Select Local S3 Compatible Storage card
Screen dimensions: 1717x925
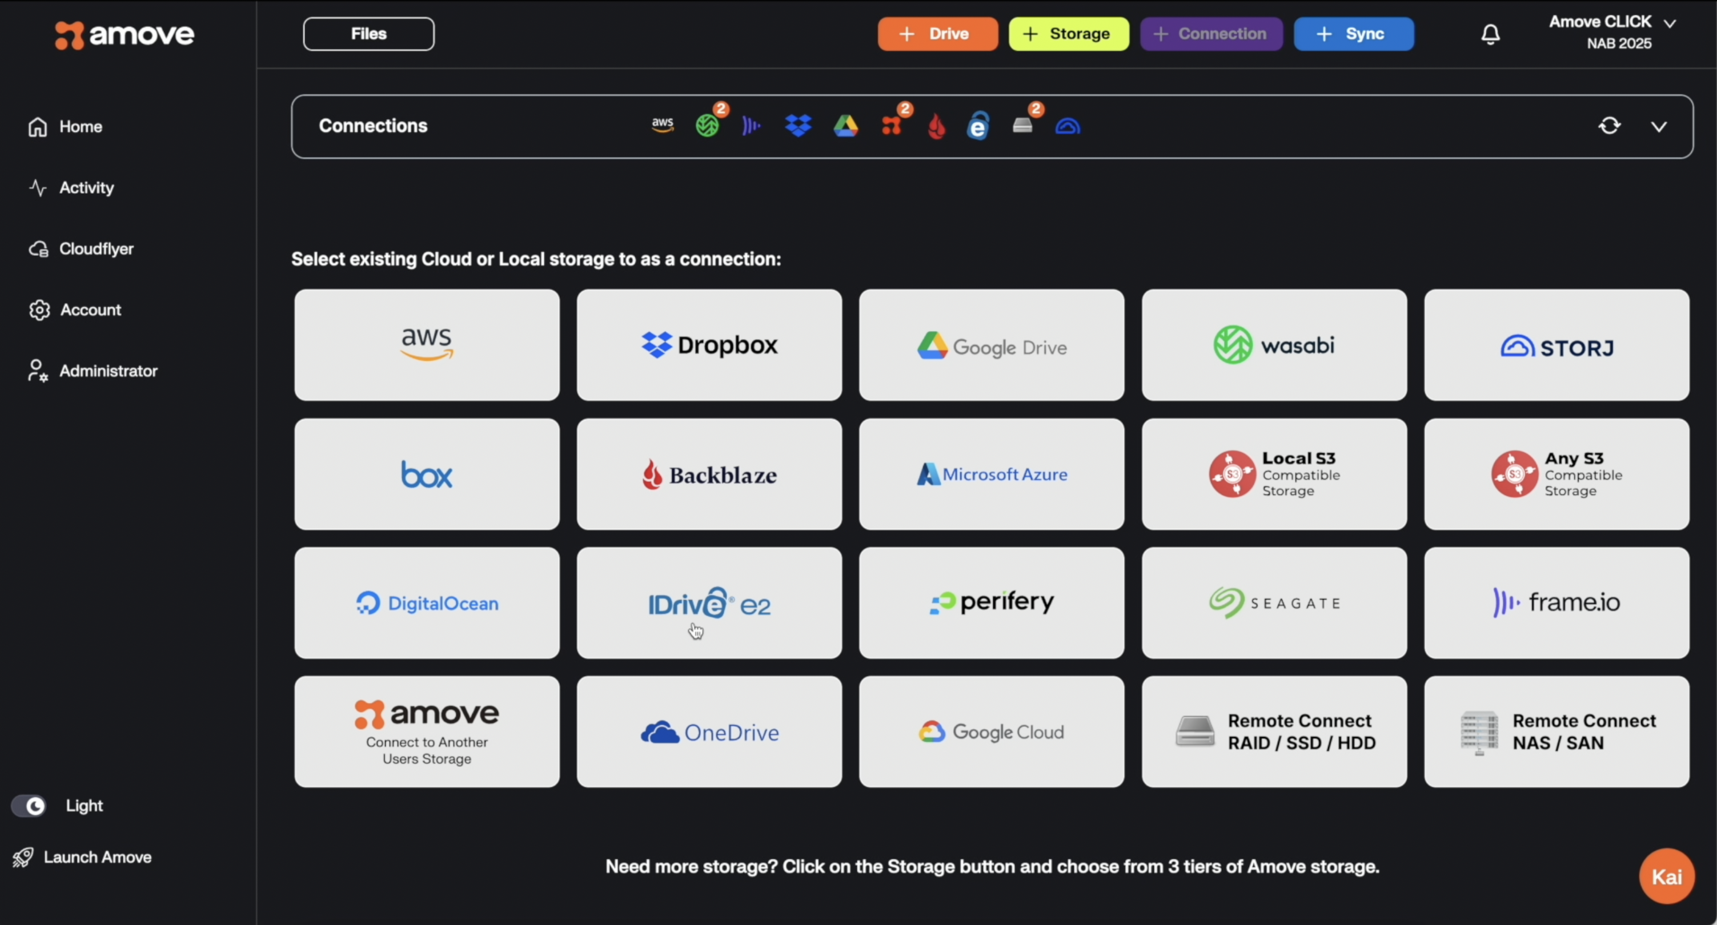[x=1274, y=474]
